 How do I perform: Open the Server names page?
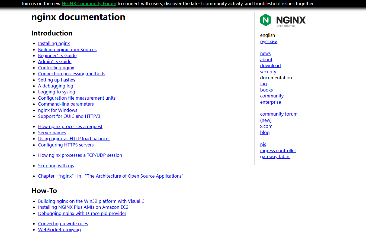click(x=52, y=133)
